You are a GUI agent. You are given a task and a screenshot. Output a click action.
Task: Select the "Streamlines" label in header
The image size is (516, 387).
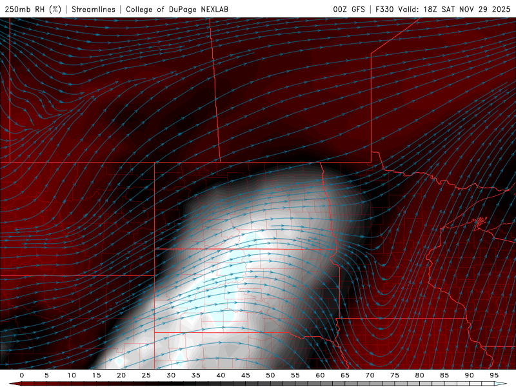(94, 9)
